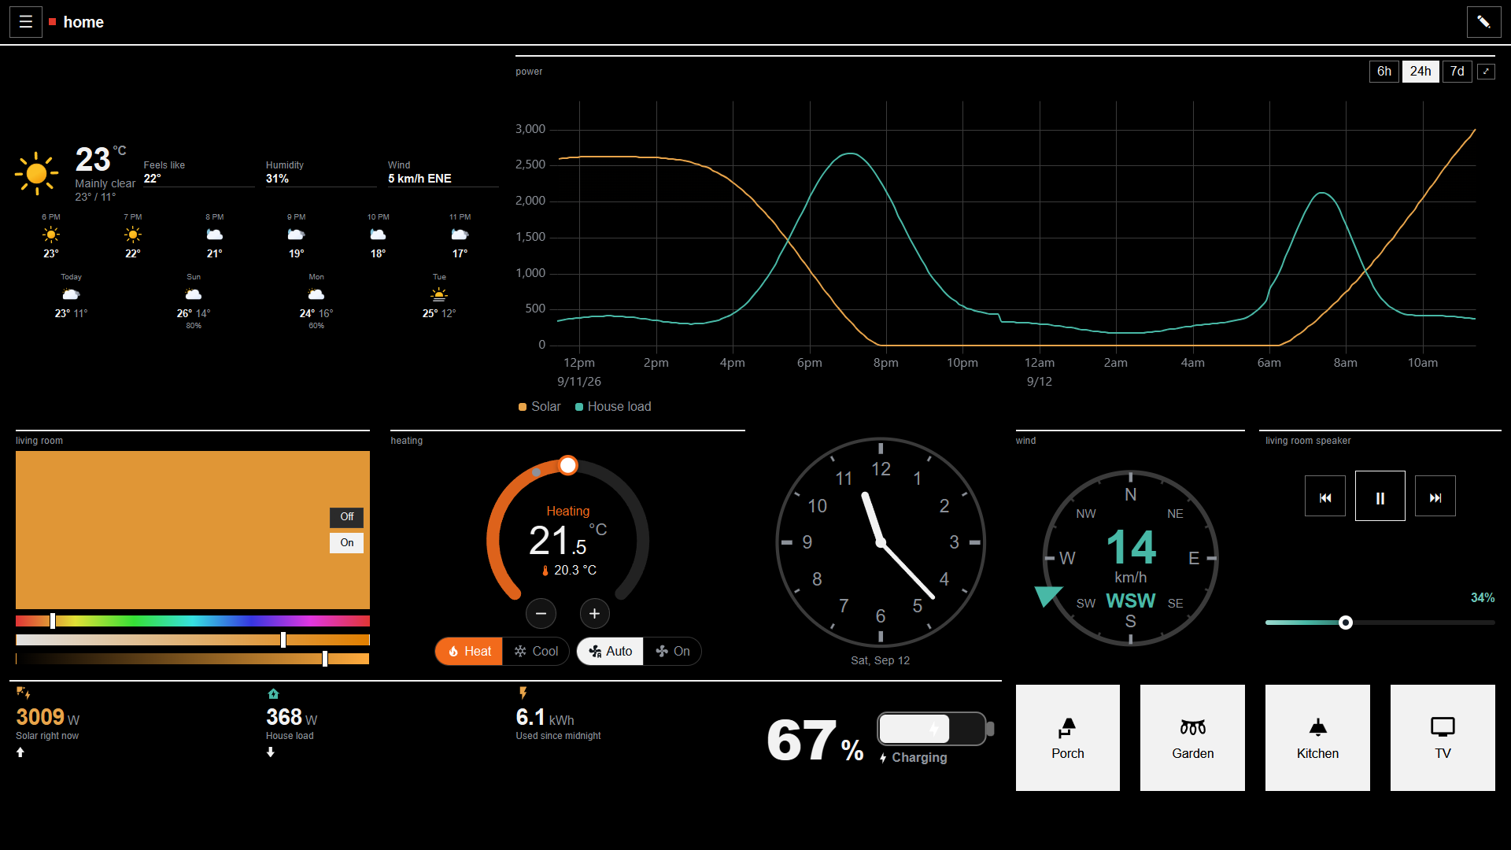Set heating mode to Cool

pyautogui.click(x=536, y=652)
